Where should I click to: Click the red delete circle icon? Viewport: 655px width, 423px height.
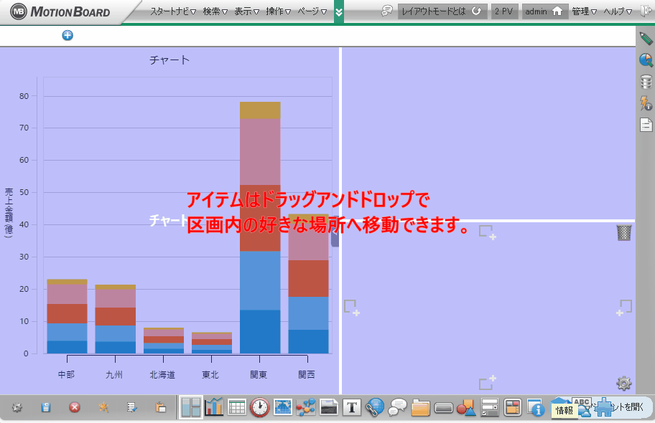[74, 407]
